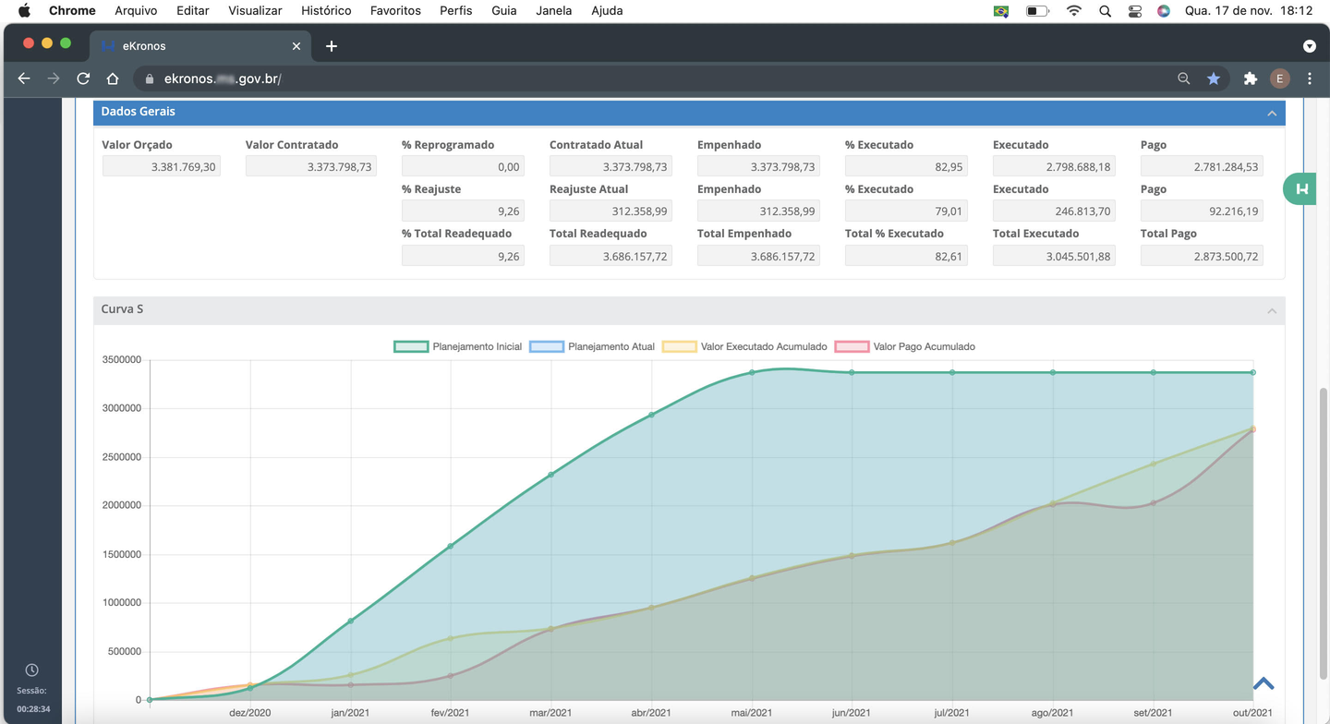Open the Histórico menu

326,10
